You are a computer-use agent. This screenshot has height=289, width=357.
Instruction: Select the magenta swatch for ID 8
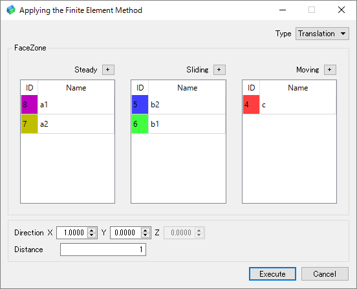29,105
